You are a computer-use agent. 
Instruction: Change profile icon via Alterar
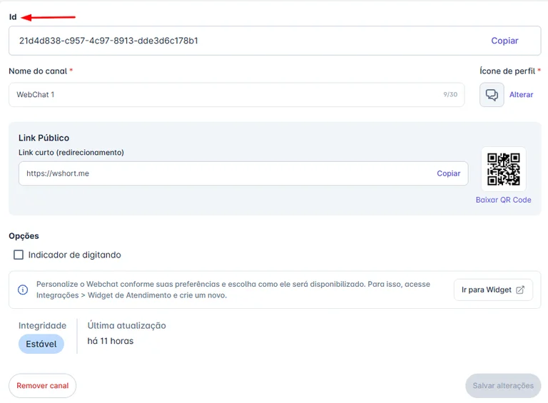(x=521, y=95)
